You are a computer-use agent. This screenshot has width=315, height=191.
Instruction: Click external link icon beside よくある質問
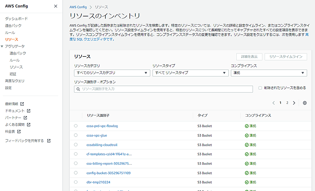[x=29, y=125]
